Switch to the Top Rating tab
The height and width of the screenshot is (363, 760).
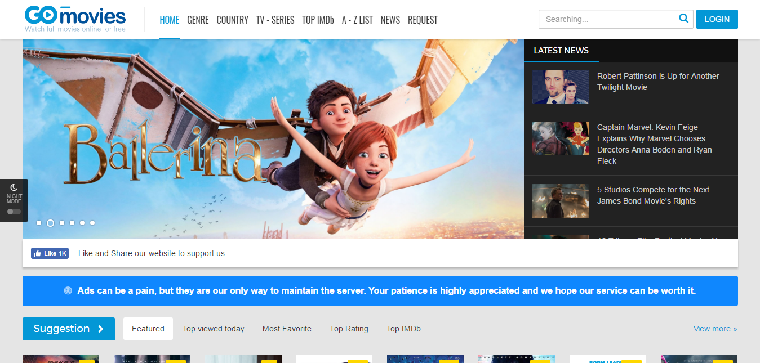tap(349, 329)
